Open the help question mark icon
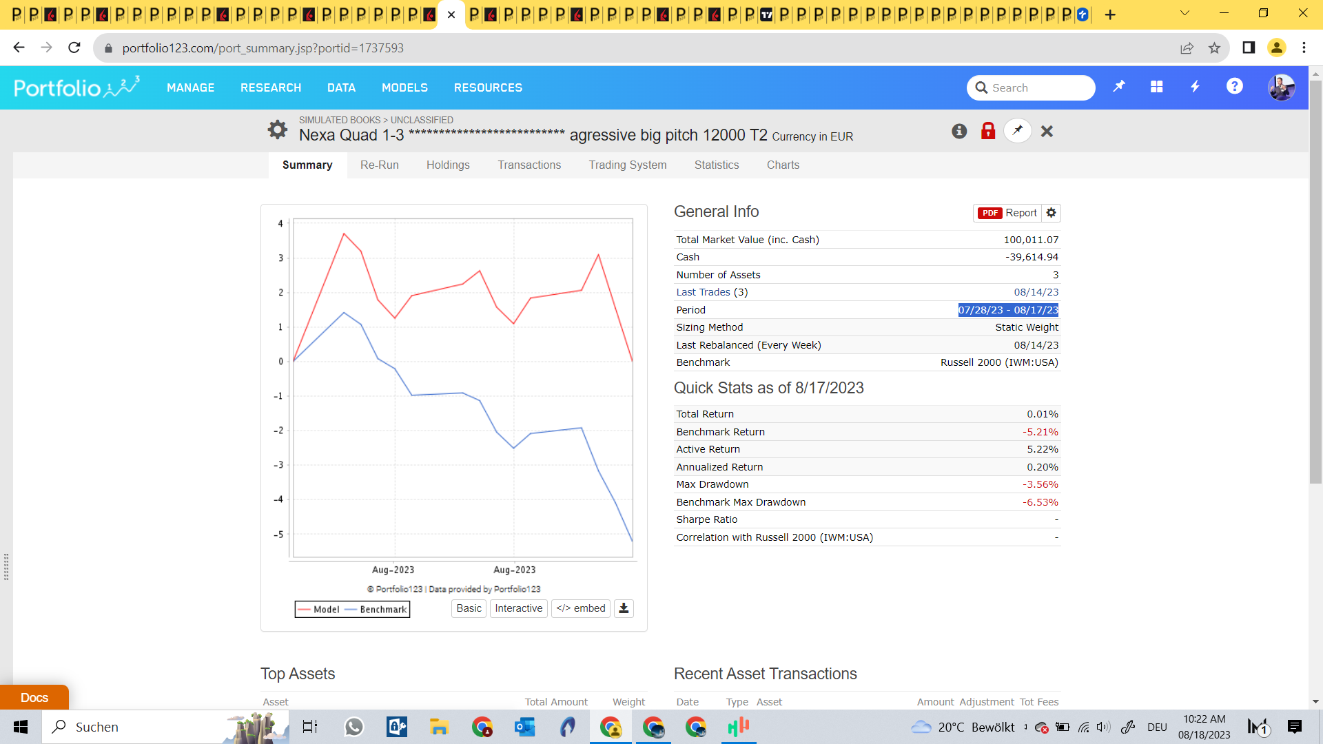 point(1234,87)
